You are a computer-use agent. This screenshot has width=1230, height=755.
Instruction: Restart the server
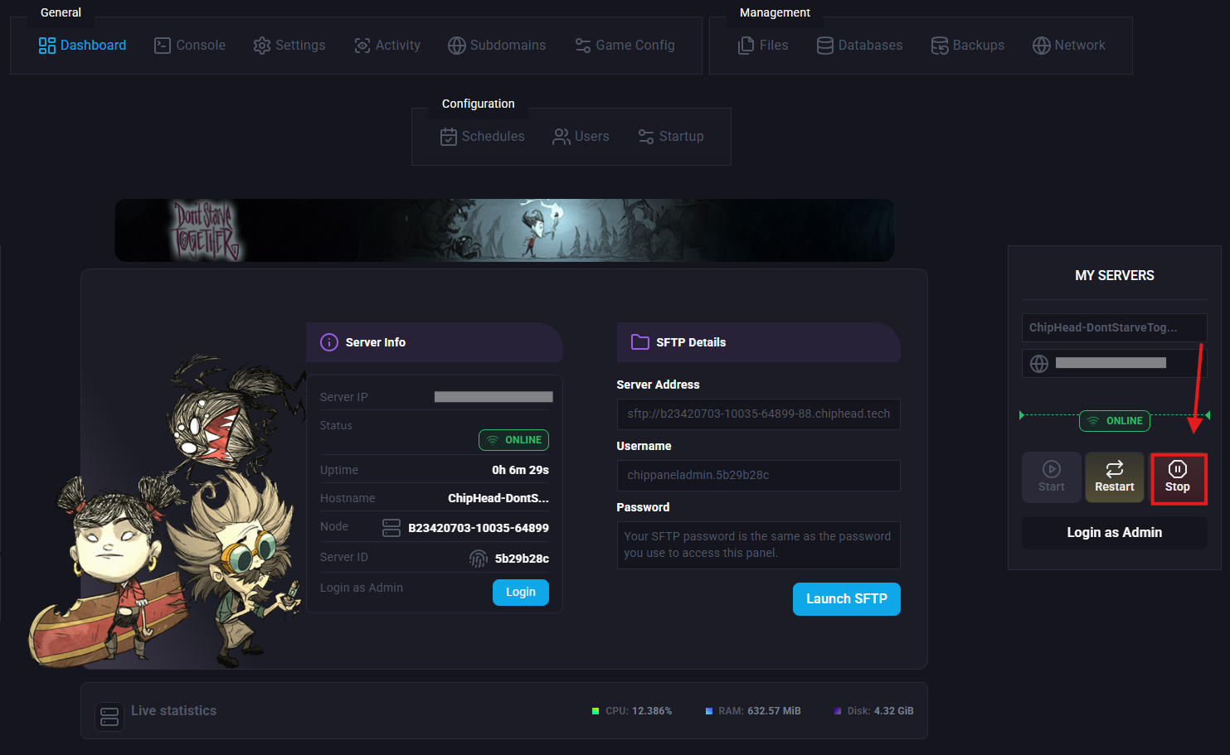tap(1115, 477)
